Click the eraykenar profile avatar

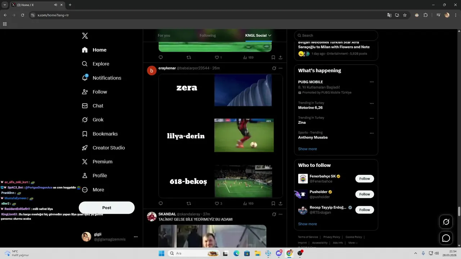pos(152,71)
